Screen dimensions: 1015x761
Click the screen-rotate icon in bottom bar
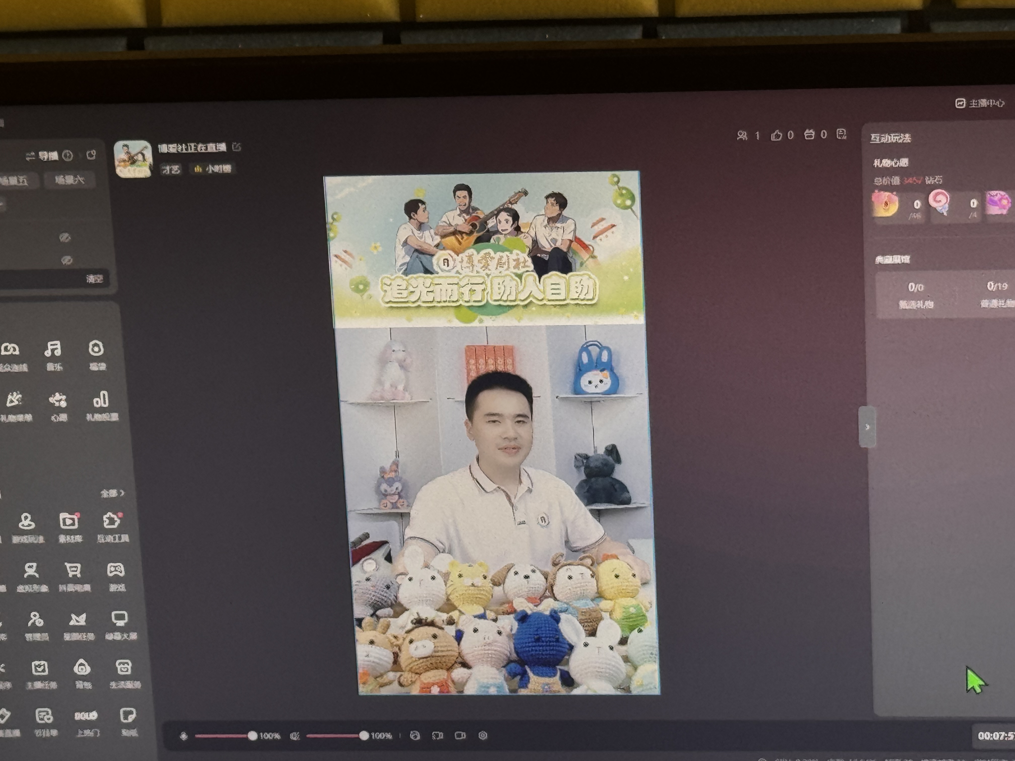pos(437,735)
